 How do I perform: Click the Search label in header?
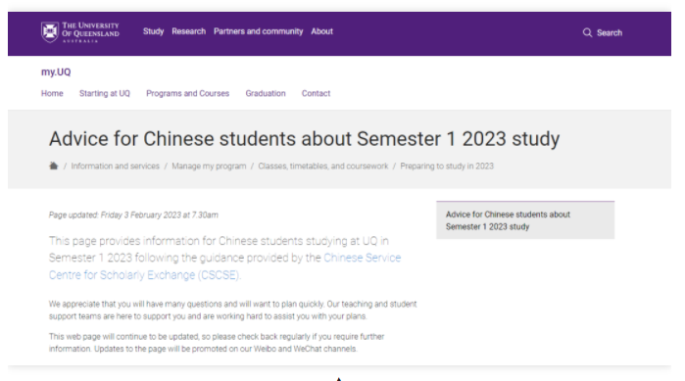click(x=610, y=32)
